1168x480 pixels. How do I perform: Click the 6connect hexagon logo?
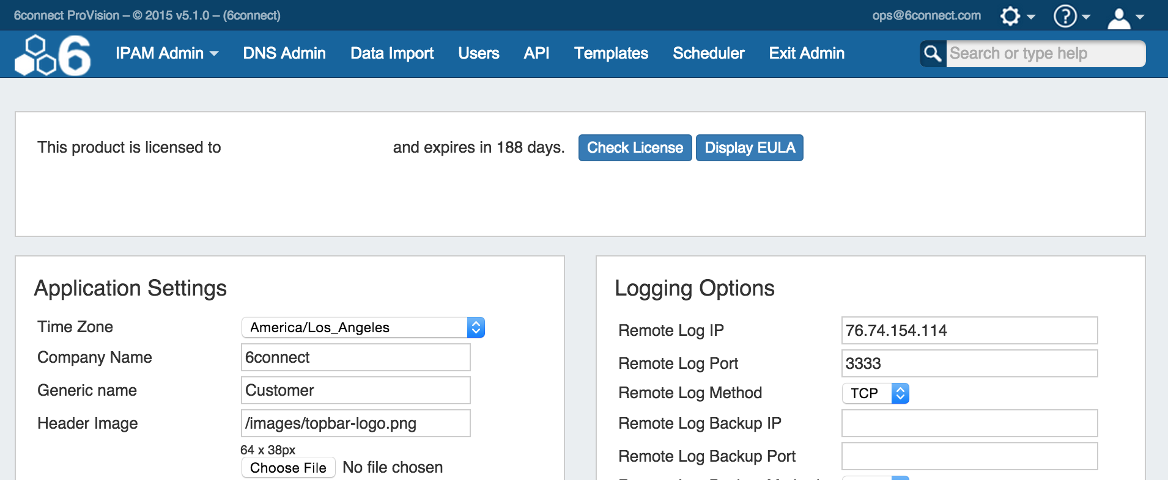tap(53, 55)
